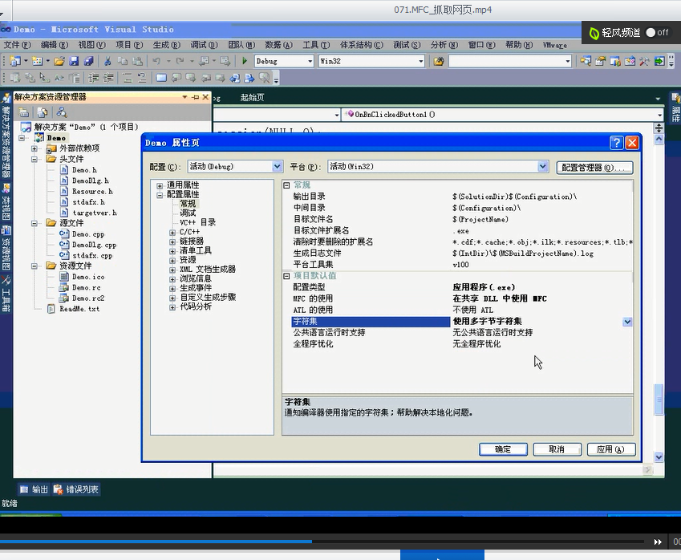Select 调试 under 配置属性
Image resolution: width=681 pixels, height=560 pixels.
click(188, 213)
